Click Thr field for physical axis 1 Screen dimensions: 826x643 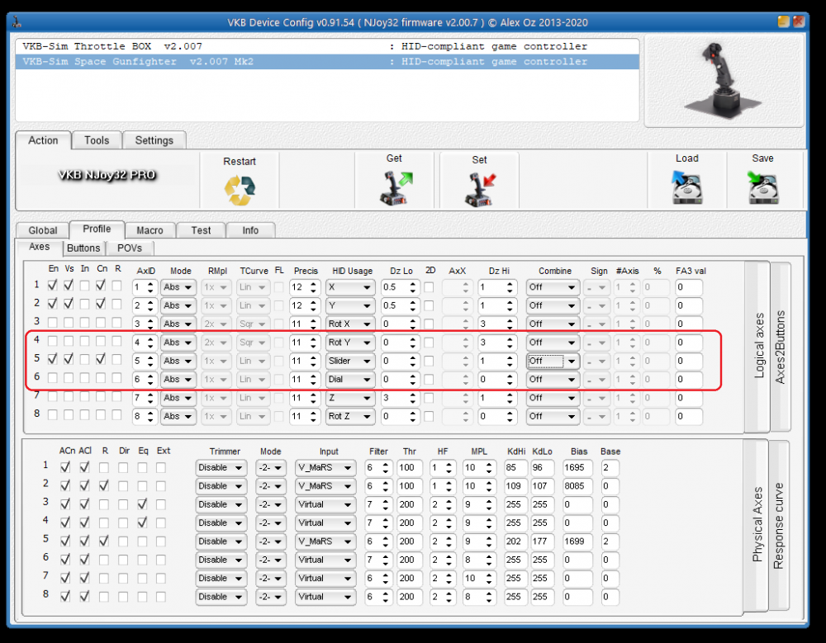tap(409, 468)
